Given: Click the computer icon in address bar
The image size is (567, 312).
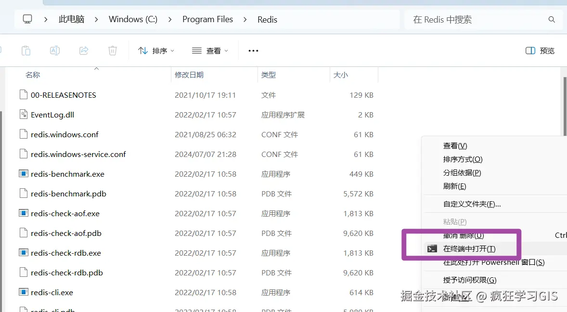Looking at the screenshot, I should pos(27,19).
